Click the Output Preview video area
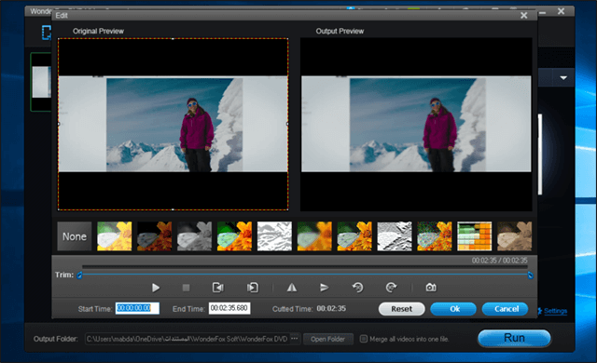This screenshot has height=363, width=597. coord(416,124)
